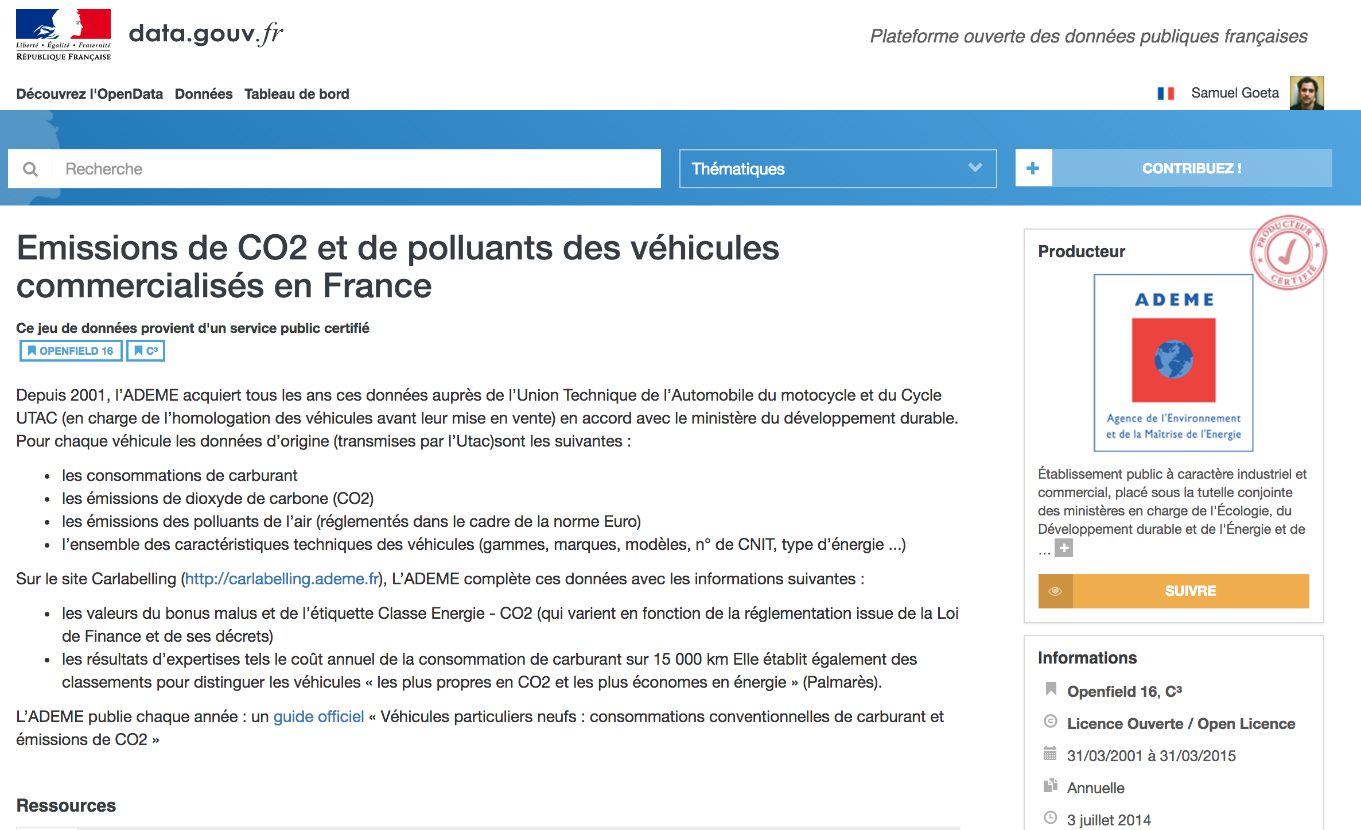1361x830 pixels.
Task: Follow the producer with SUIVRE button
Action: point(1190,591)
